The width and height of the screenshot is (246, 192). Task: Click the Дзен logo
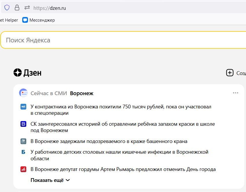pos(27,73)
